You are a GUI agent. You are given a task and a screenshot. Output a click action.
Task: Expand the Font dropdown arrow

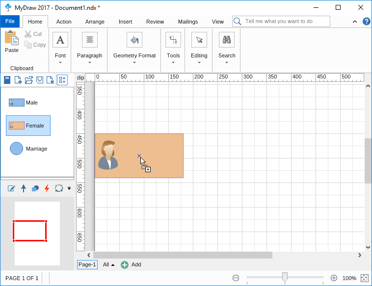(60, 63)
